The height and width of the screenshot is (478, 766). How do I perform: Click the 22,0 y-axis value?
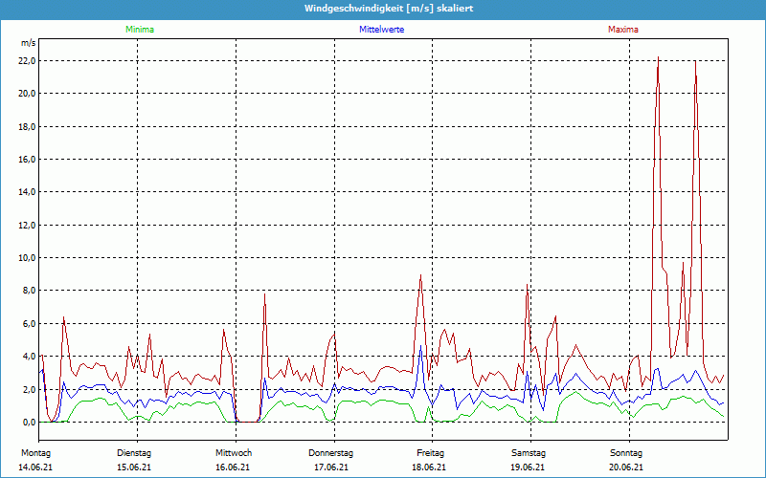[x=28, y=60]
